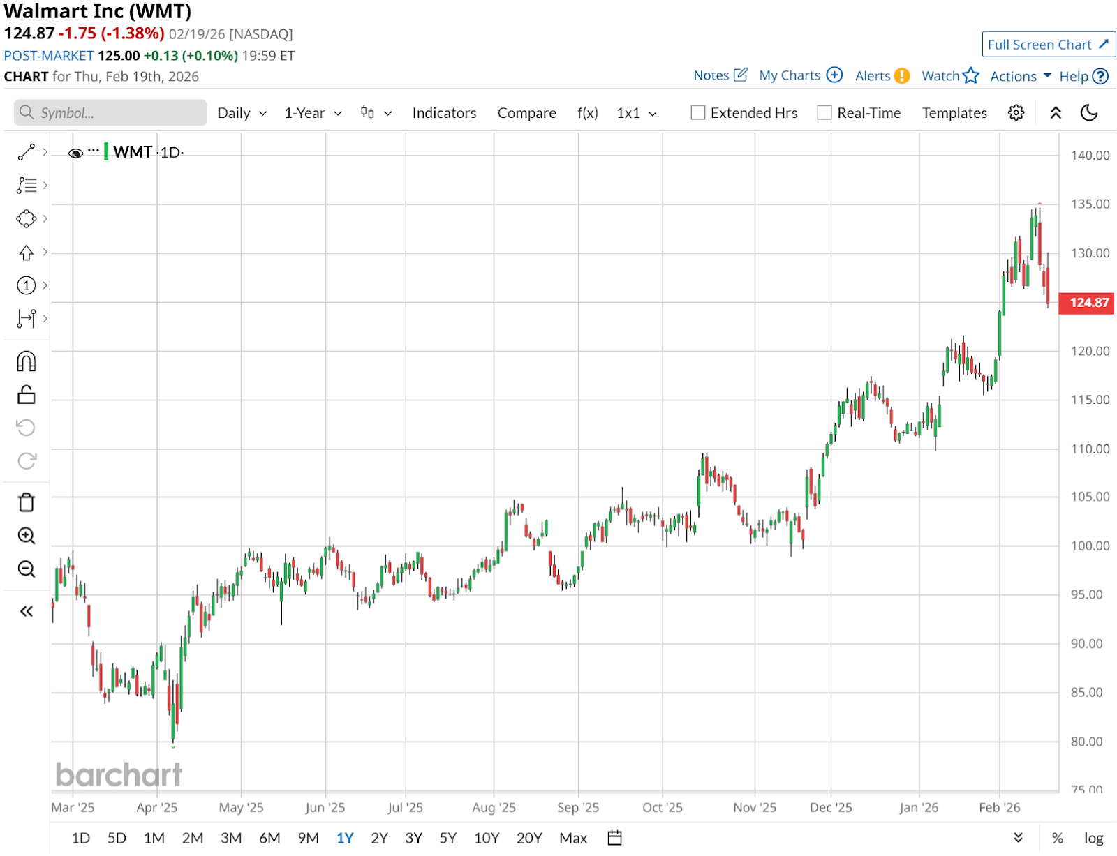Activate the magnet snap tool
Image resolution: width=1117 pixels, height=856 pixels.
[x=27, y=361]
